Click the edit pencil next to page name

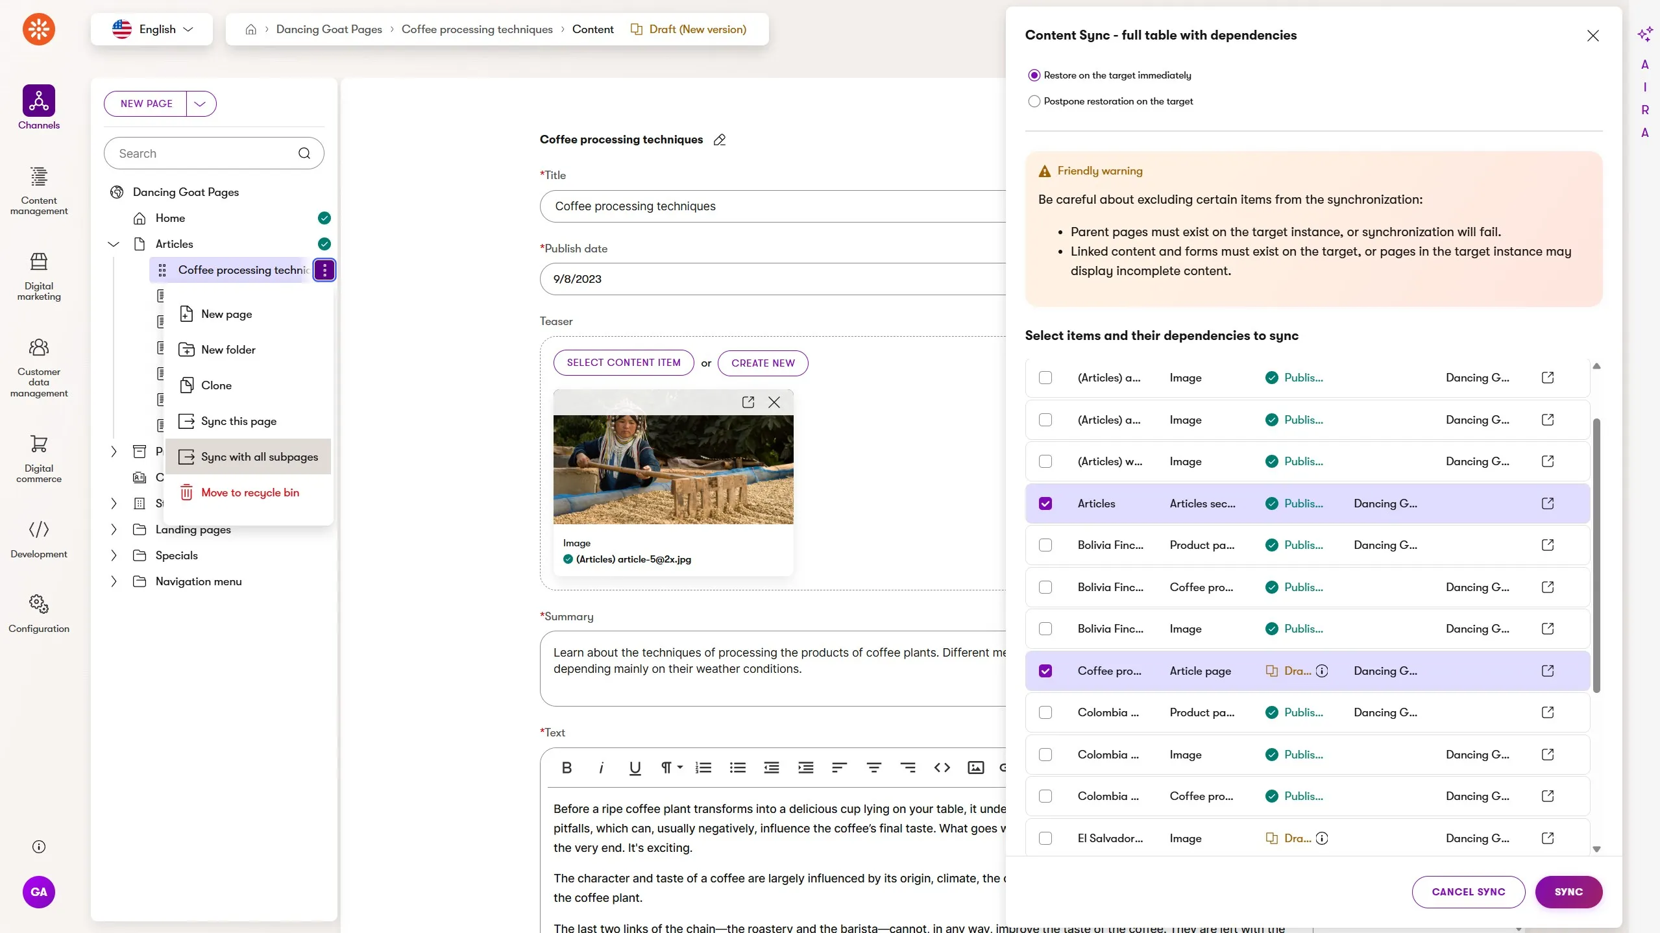coord(720,139)
